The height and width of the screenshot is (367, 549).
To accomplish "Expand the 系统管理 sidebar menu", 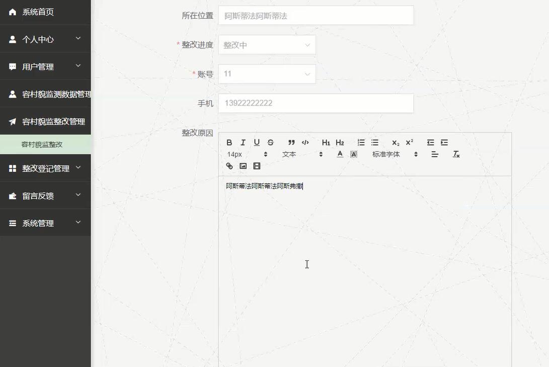I will click(45, 223).
